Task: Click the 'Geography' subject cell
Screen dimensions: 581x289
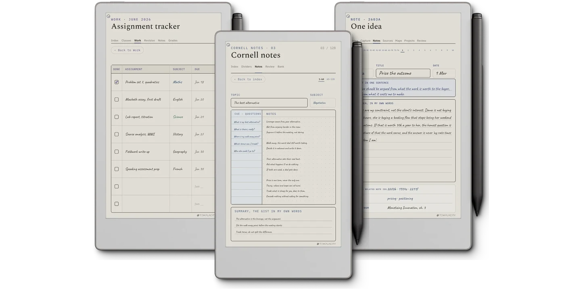Action: pyautogui.click(x=180, y=152)
